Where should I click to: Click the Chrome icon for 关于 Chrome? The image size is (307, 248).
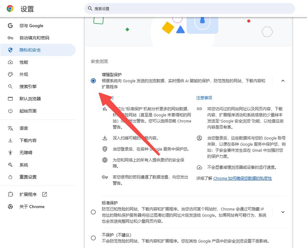10,206
